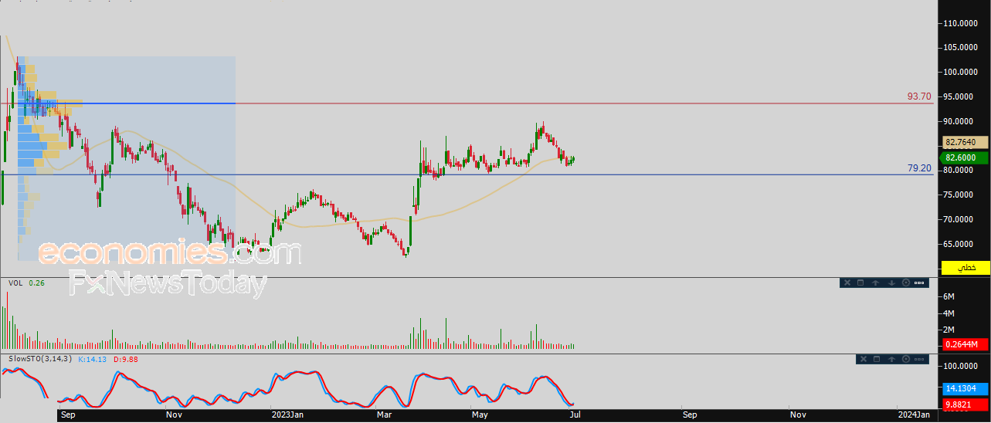Open SlowSTO pane settings gear
991x423 pixels.
coord(905,359)
